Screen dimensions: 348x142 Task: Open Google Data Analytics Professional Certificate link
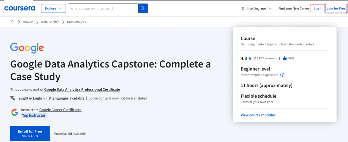pos(82,89)
